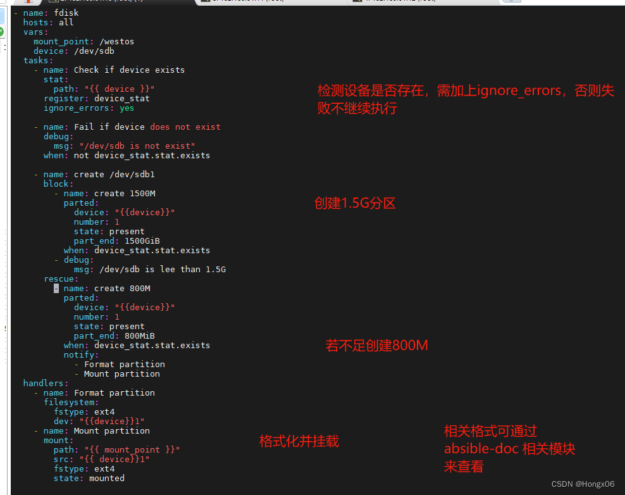Click the session icon on the third terminal tab
The height and width of the screenshot is (495, 625).
pyautogui.click(x=358, y=2)
